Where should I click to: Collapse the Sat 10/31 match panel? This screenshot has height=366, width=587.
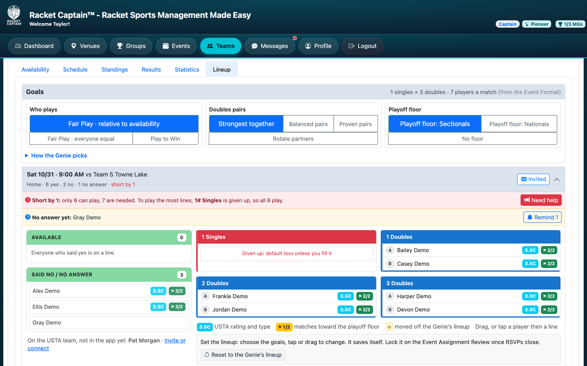tap(557, 179)
